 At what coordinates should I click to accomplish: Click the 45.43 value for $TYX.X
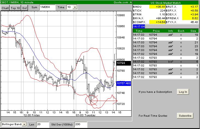coord(194,22)
